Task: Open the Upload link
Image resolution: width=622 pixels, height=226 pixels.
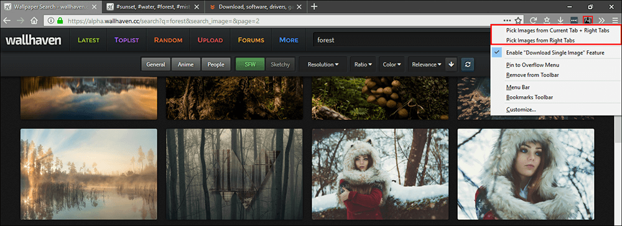Action: (210, 40)
